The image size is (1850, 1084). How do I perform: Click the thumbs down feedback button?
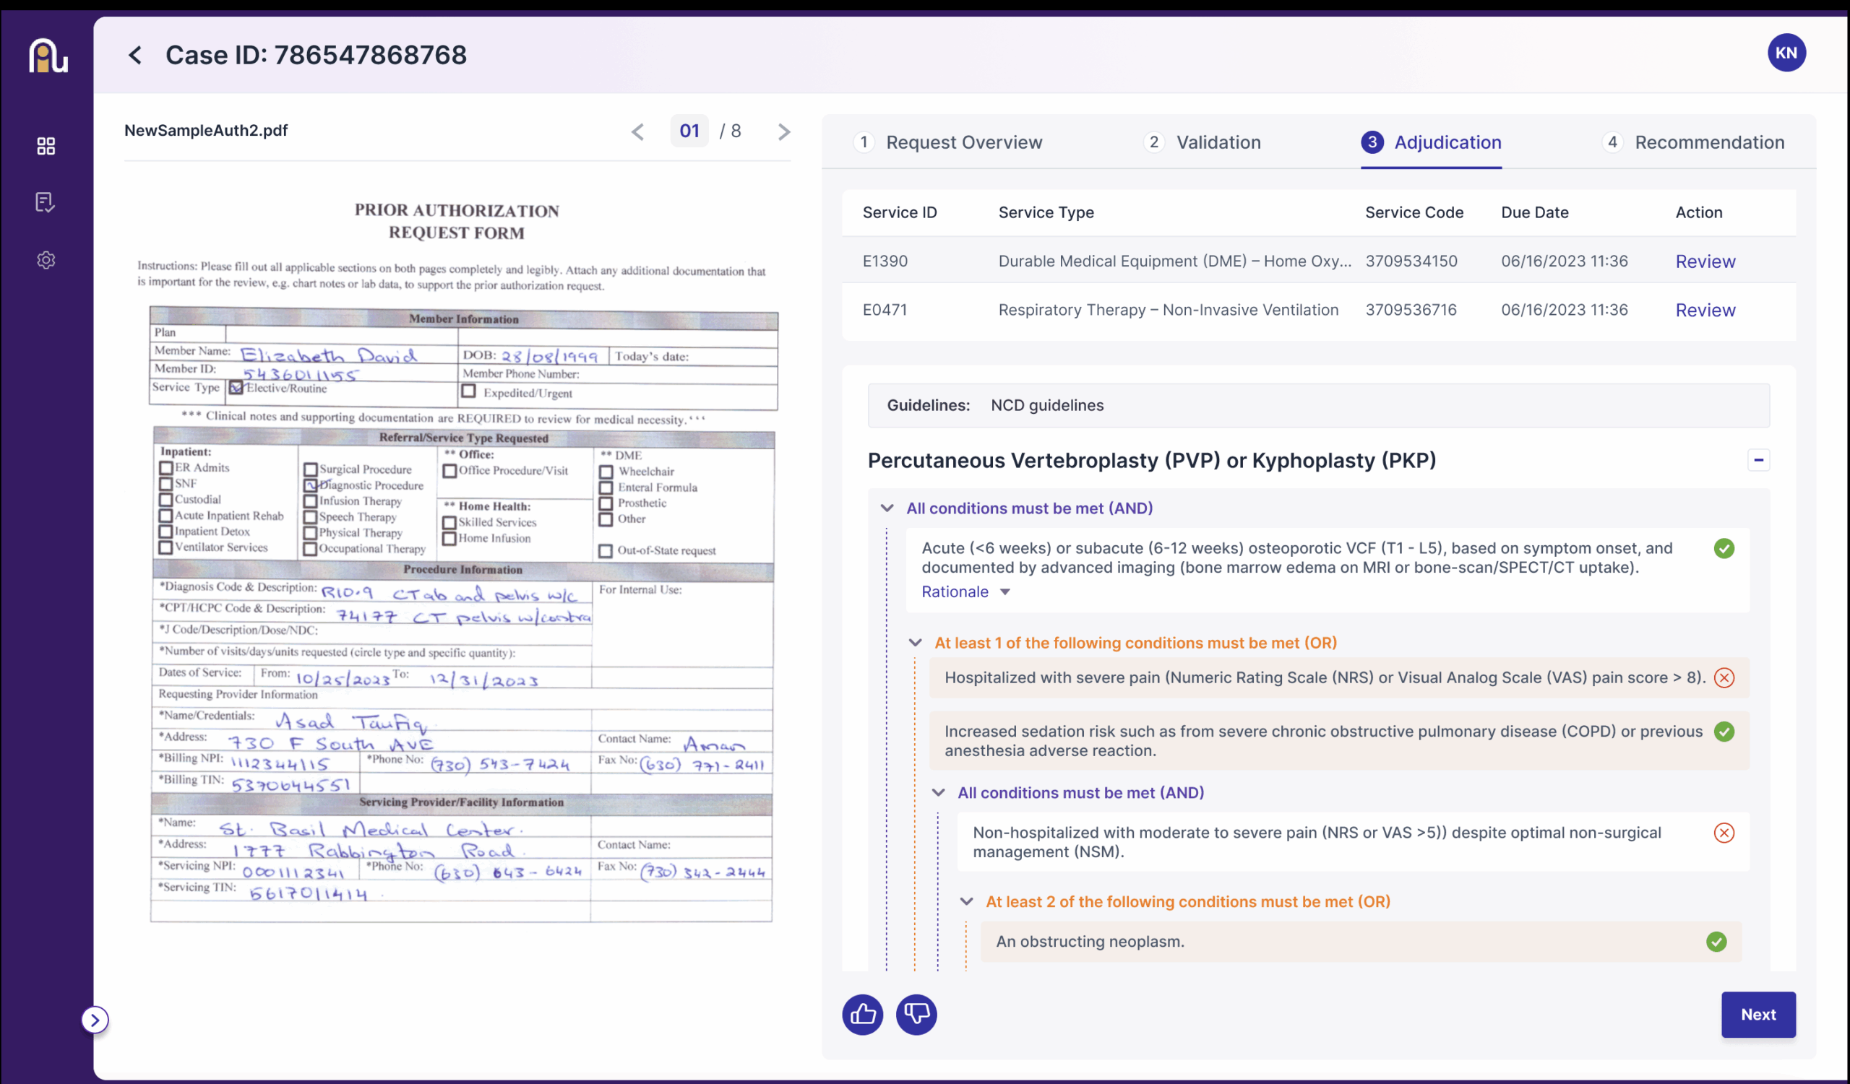coord(916,1015)
